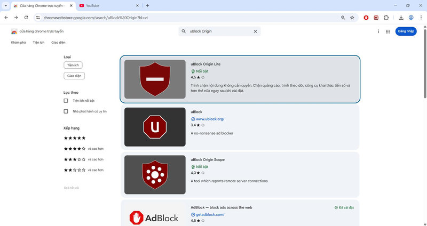Open the uBlock stop-sign thumbnail

click(155, 127)
